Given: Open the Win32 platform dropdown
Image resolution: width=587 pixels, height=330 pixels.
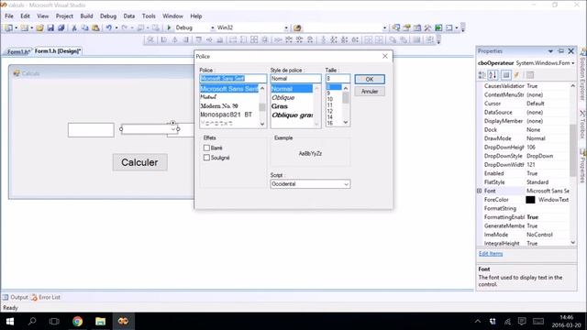Looking at the screenshot, I should pyautogui.click(x=286, y=27).
